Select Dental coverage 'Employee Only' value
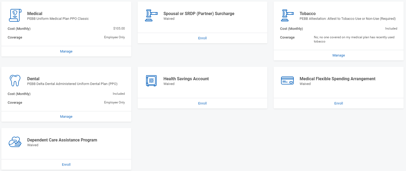 coord(114,102)
